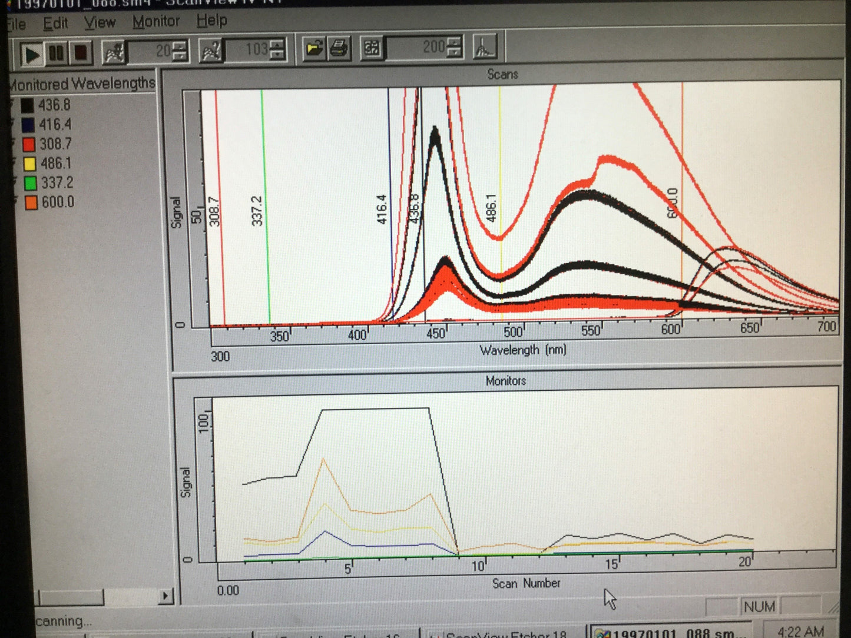851x638 pixels.
Task: Click the dark blue swatch for wavelength 416.4
Action: pos(28,125)
